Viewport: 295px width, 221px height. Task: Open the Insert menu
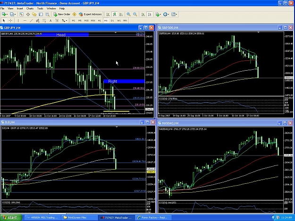(20, 8)
